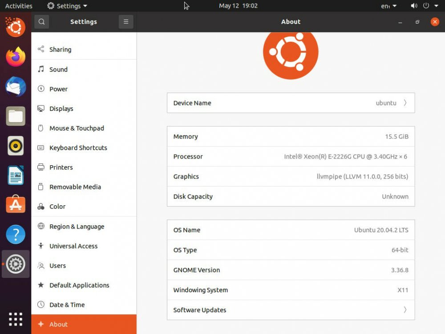This screenshot has height=334, width=445.
Task: Click the GNOME Version value 3.36.8
Action: point(400,270)
